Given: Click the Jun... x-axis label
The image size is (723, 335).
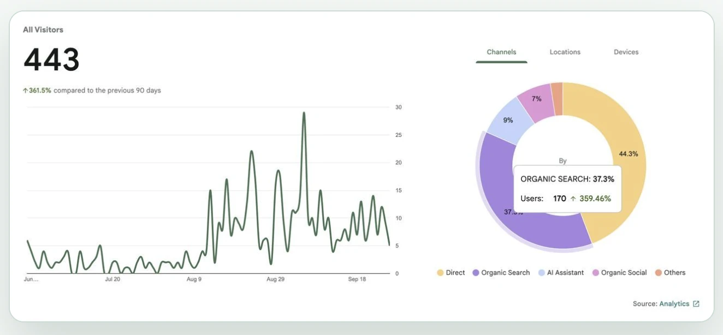Looking at the screenshot, I should pos(31,279).
